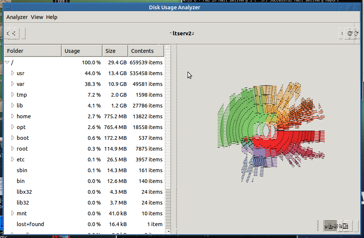This screenshot has height=238, width=364.
Task: Open the View menu
Action: click(x=37, y=17)
